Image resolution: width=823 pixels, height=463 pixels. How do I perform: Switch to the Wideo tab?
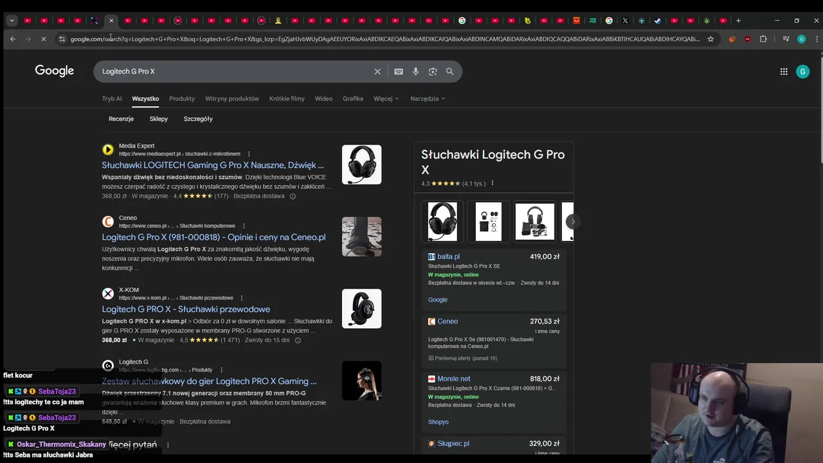[323, 98]
